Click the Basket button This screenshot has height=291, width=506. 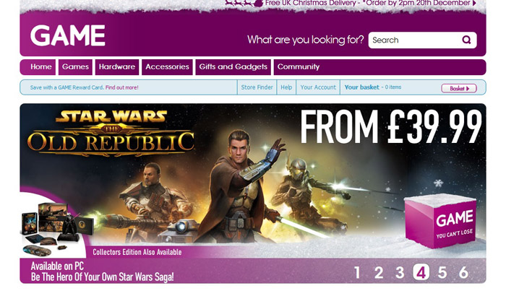point(459,88)
